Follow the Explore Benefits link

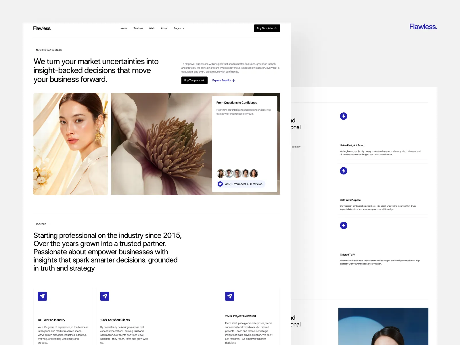click(224, 80)
